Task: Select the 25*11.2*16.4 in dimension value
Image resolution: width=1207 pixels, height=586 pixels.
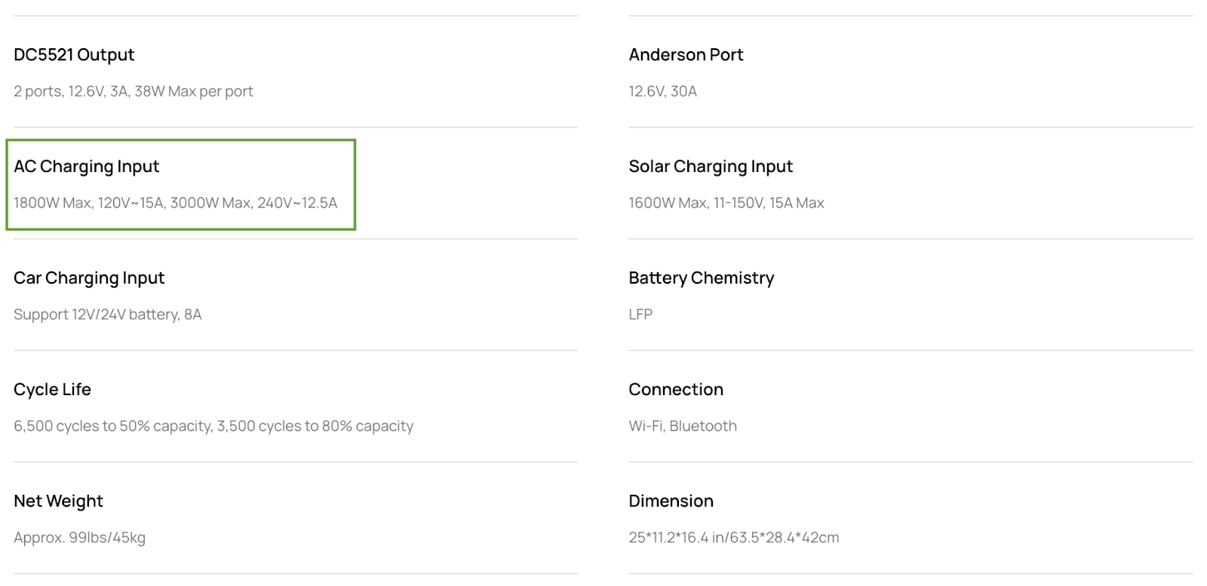Action: point(734,538)
